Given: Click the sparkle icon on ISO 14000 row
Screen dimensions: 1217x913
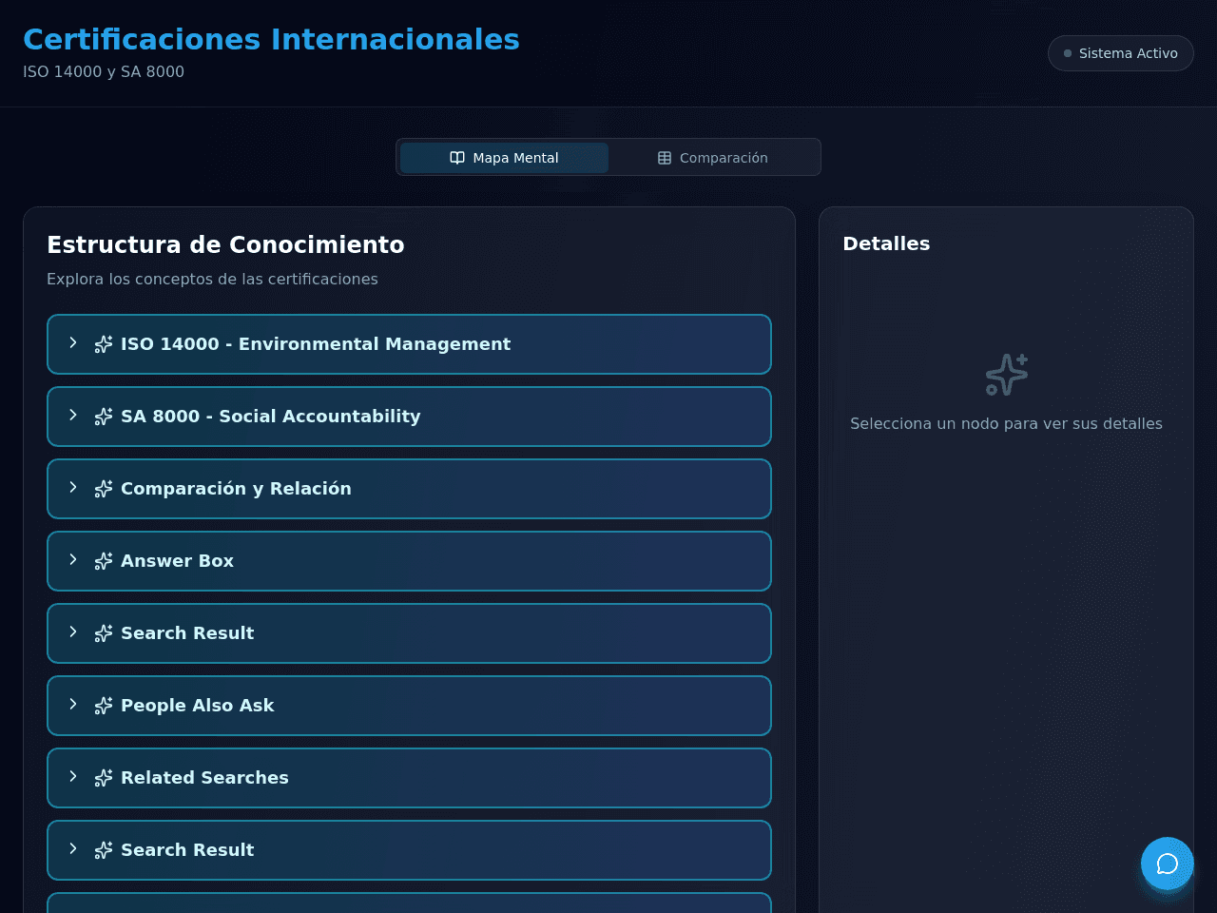Looking at the screenshot, I should (x=104, y=344).
